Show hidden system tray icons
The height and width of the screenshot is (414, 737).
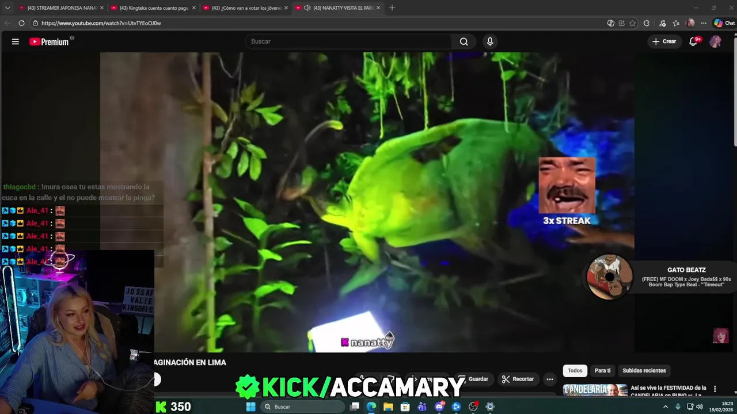[x=666, y=407]
